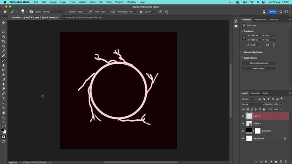This screenshot has width=292, height=164.
Task: Click the Home icon in options bar
Action: coord(5,12)
